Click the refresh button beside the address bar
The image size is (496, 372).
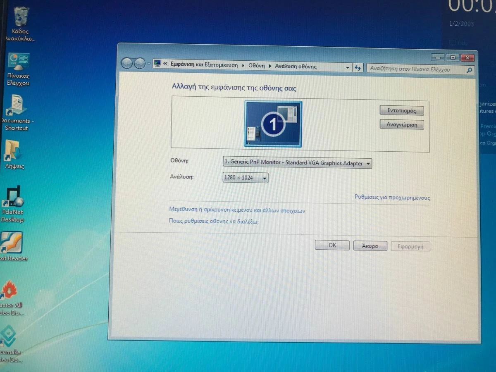click(x=358, y=68)
